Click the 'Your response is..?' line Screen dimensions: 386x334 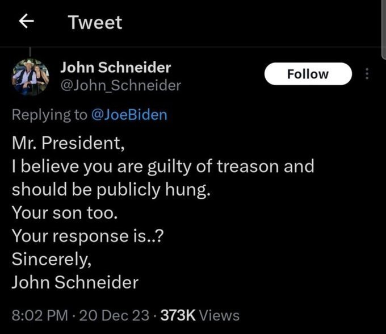click(x=88, y=236)
